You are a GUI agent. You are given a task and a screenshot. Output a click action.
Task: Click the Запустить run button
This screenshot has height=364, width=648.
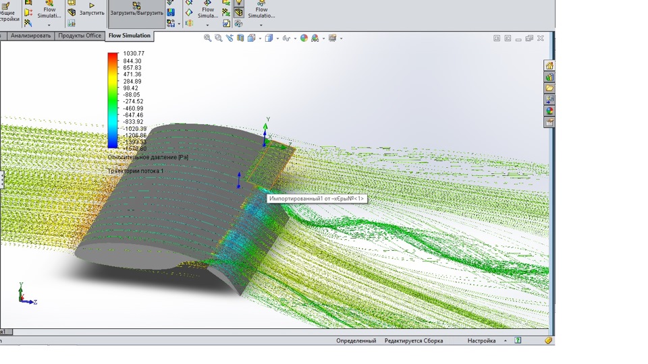[x=92, y=9]
